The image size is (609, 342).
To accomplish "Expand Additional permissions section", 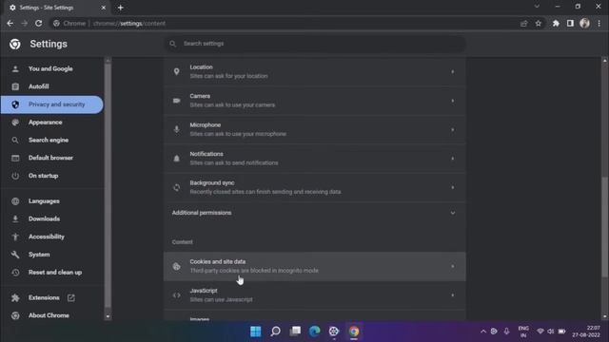I will click(x=315, y=213).
